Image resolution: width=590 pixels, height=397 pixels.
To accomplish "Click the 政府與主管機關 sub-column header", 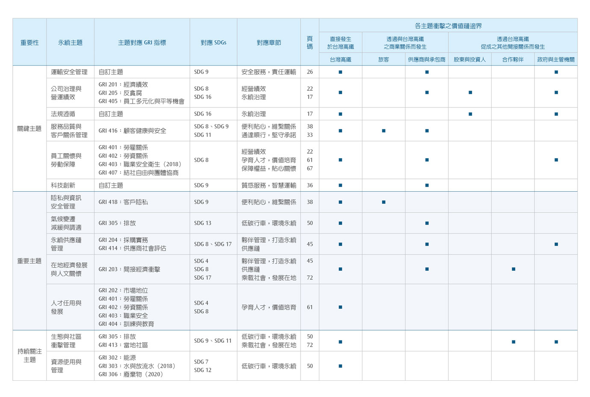I will coord(556,59).
